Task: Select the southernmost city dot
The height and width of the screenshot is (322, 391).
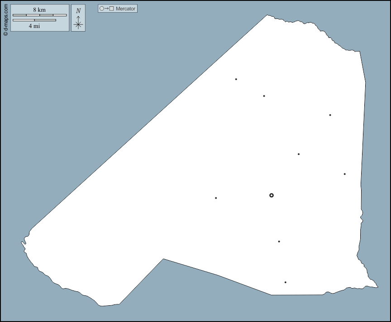Action: 286,282
